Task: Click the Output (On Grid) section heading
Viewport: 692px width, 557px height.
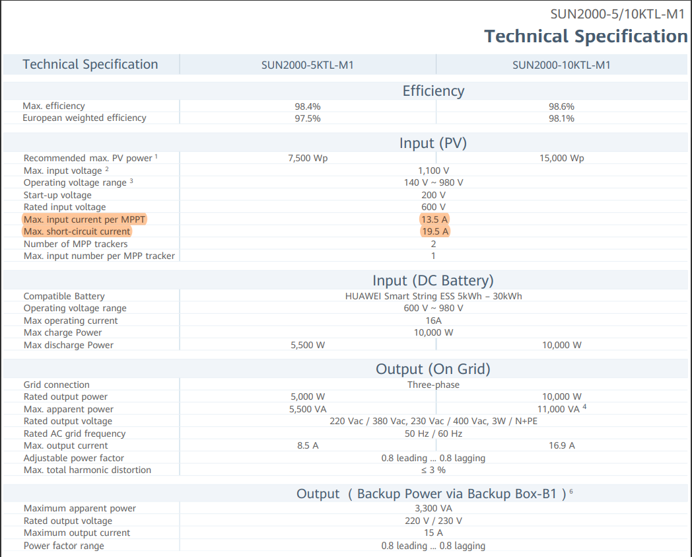Action: pyautogui.click(x=433, y=369)
